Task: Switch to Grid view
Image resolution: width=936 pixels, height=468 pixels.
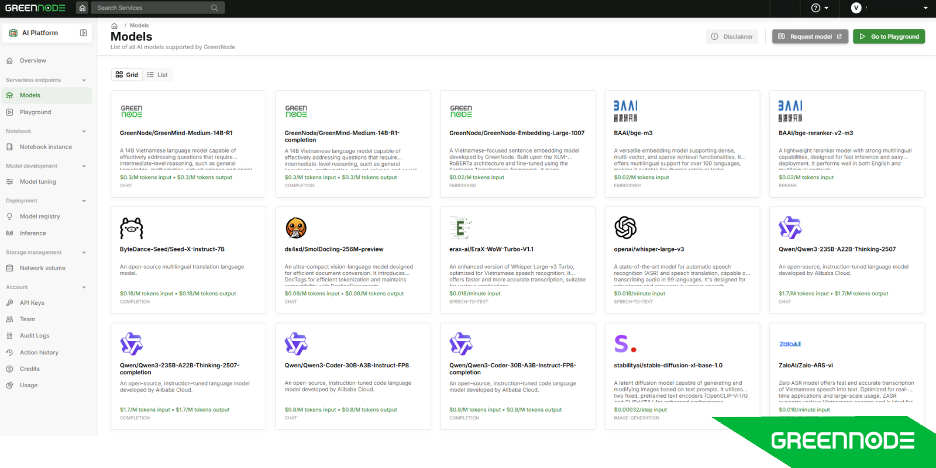Action: point(127,75)
